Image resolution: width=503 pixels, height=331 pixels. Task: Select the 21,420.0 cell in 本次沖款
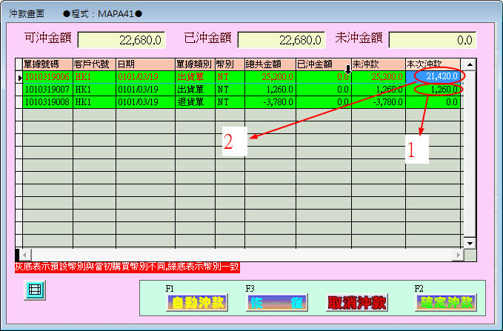point(434,76)
